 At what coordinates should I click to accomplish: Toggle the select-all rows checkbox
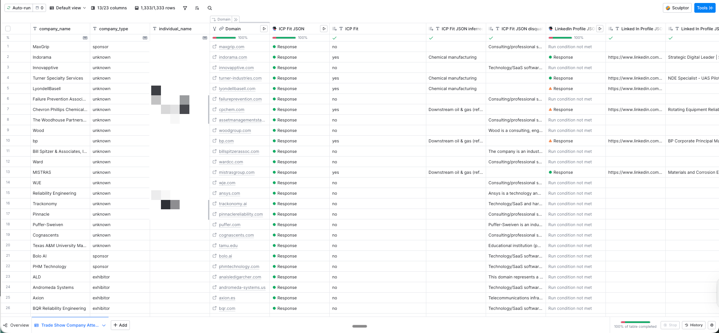tap(8, 29)
